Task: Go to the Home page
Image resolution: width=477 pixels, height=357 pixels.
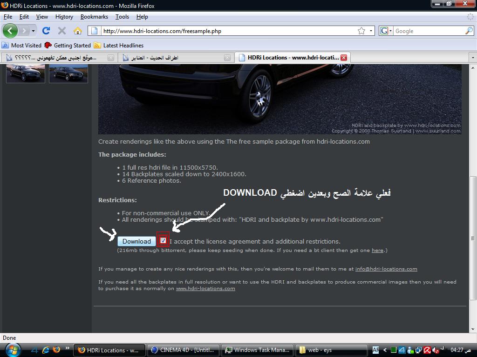Action: pyautogui.click(x=78, y=31)
